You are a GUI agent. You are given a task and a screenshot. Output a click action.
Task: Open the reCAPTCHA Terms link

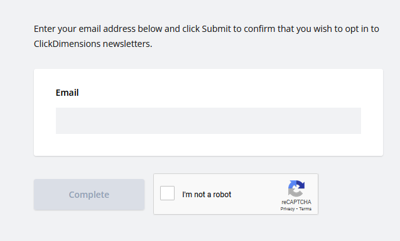click(x=305, y=208)
